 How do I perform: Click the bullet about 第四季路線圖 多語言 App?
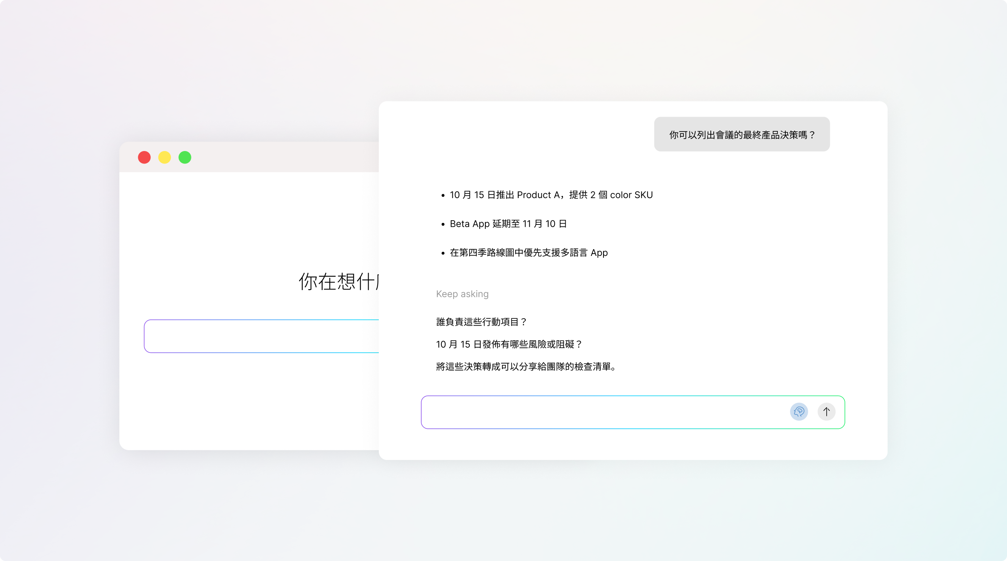pos(529,253)
